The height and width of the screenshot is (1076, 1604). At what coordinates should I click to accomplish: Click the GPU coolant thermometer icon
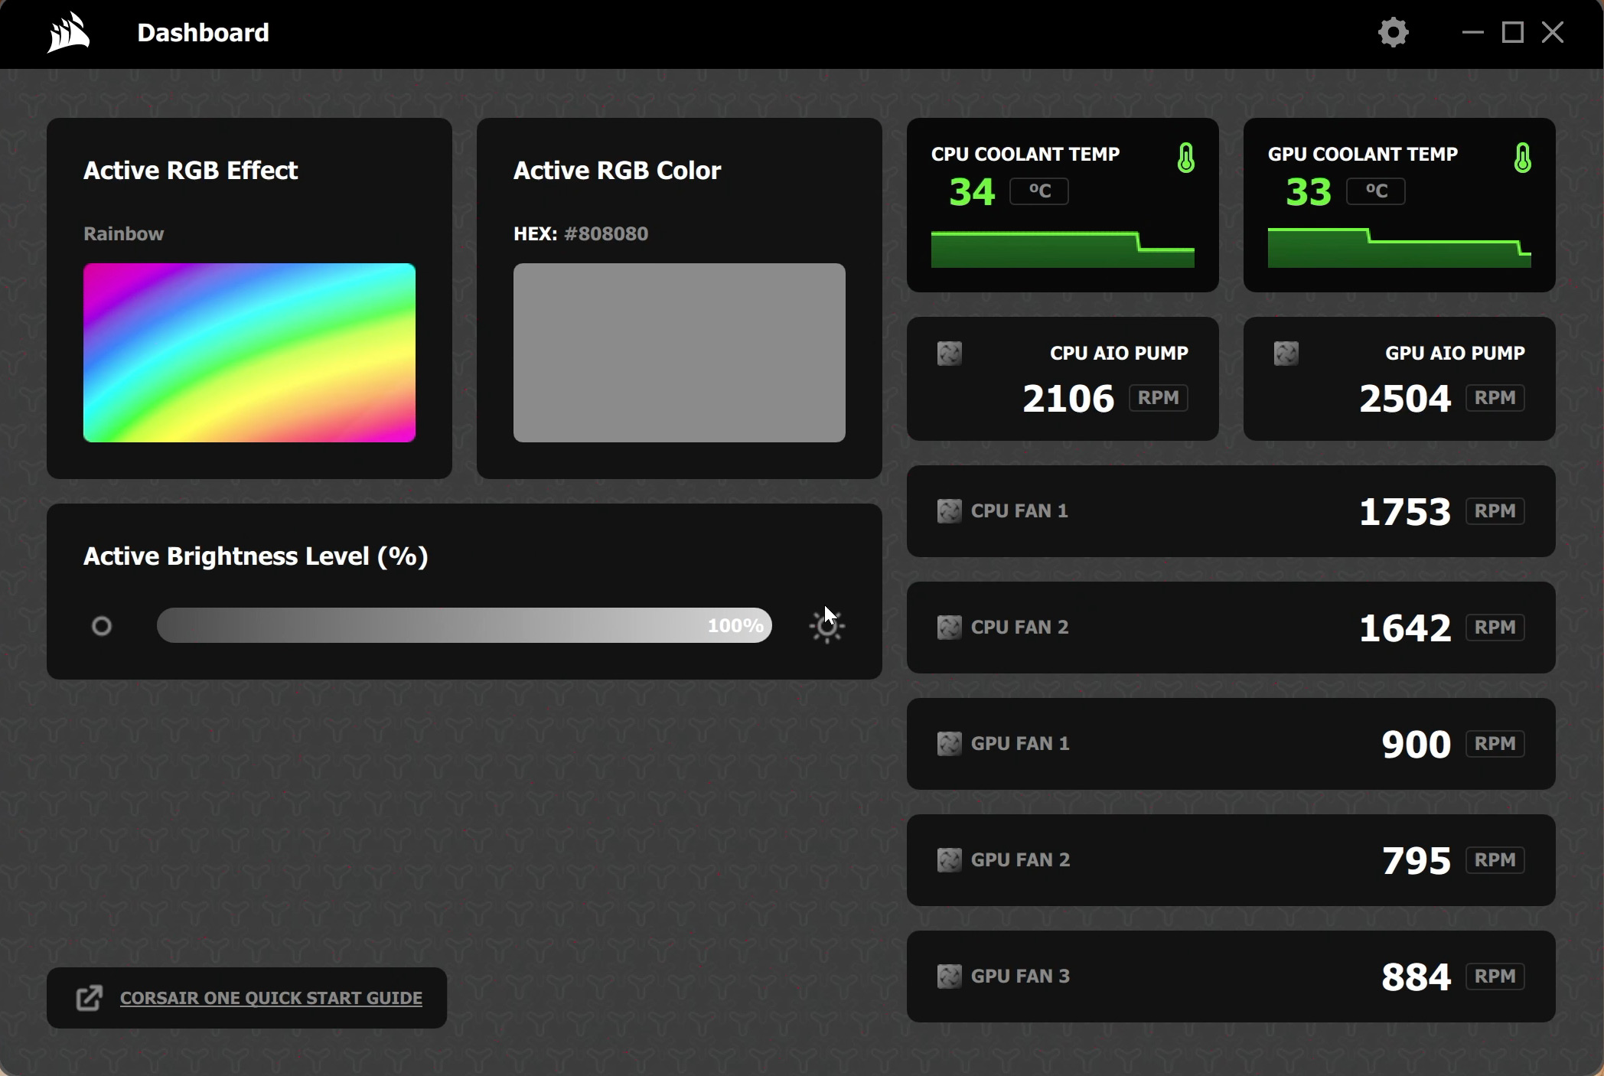click(x=1522, y=158)
